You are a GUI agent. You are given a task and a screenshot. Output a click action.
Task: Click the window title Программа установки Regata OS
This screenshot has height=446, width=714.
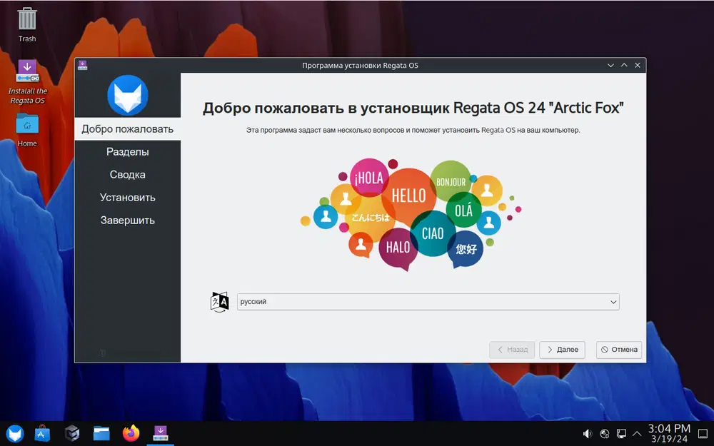click(x=360, y=65)
